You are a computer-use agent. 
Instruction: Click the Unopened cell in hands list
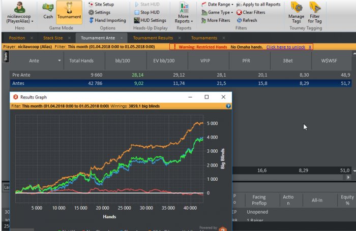point(257,212)
